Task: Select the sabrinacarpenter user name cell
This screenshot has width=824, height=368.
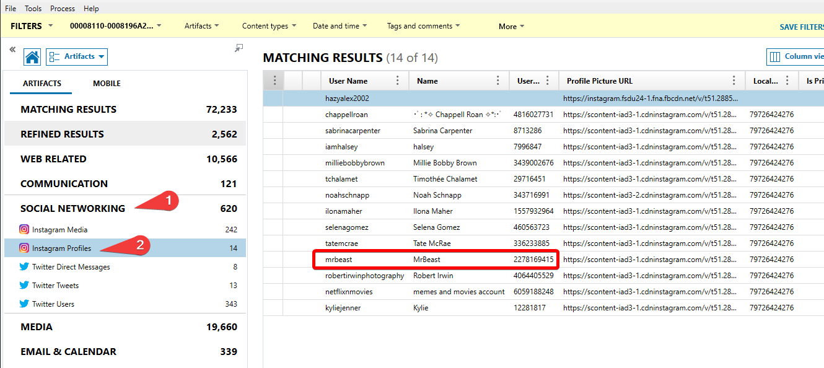Action: [x=365, y=131]
